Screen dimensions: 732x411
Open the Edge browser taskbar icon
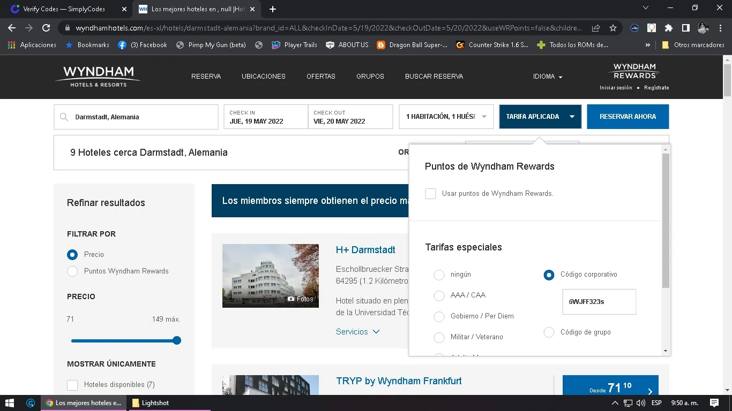31,403
